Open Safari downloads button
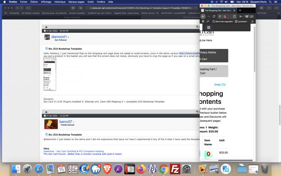 point(261,8)
